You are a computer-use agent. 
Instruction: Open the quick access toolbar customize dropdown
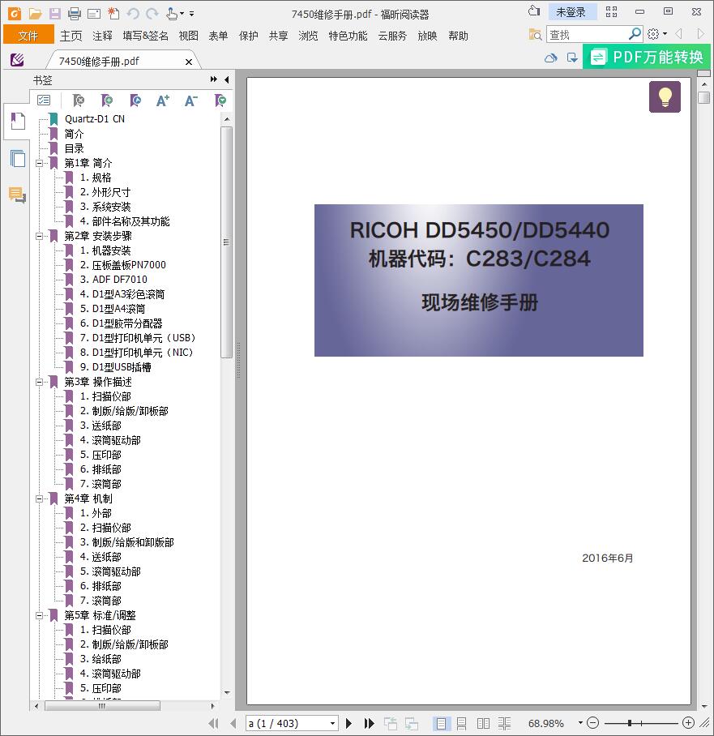(x=192, y=14)
